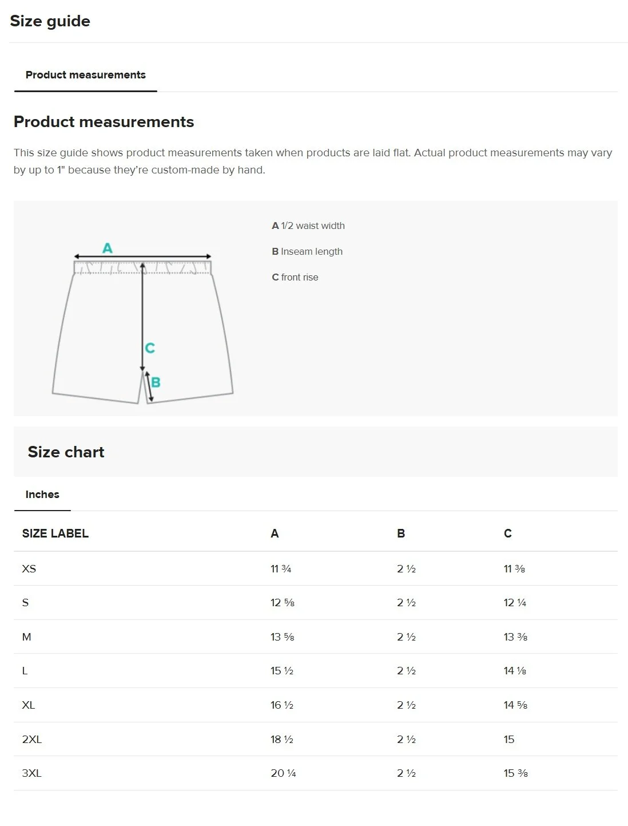The height and width of the screenshot is (826, 628).
Task: Select the 'Inseam length' legend entry
Action: point(307,252)
